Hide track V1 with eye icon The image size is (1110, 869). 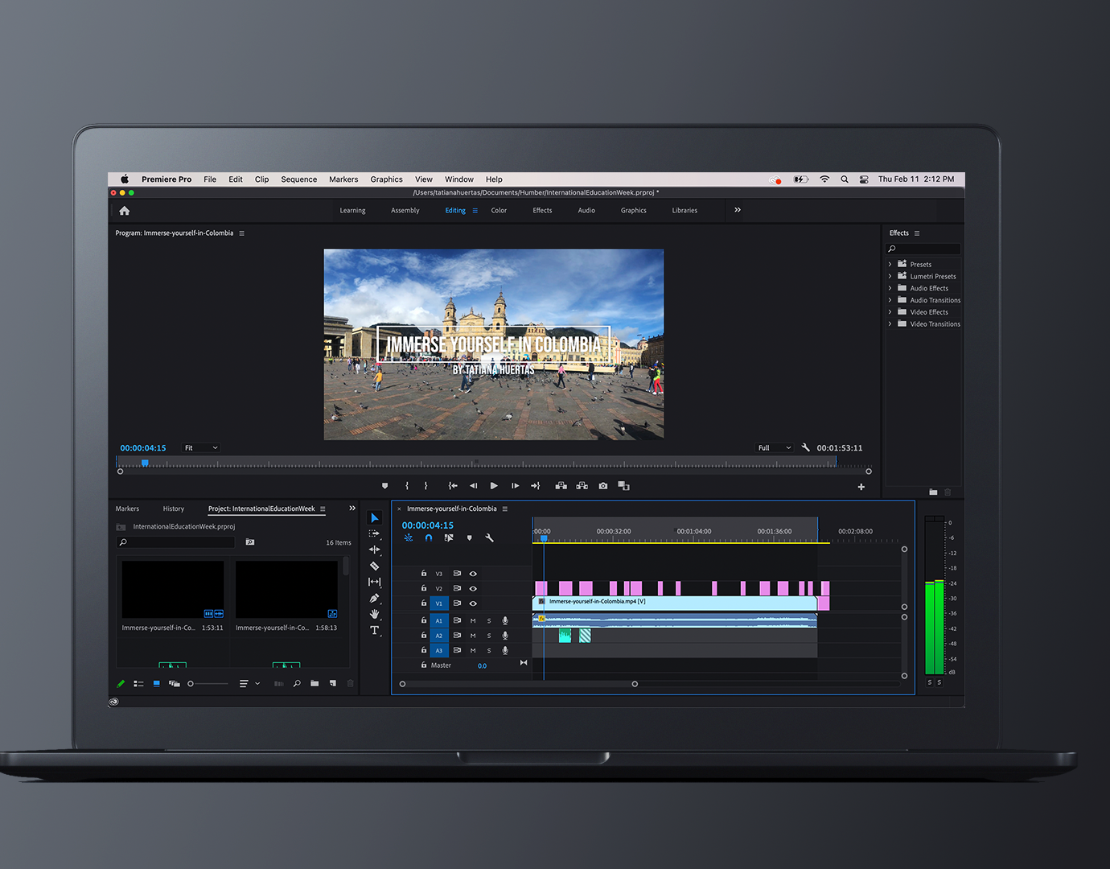(473, 603)
